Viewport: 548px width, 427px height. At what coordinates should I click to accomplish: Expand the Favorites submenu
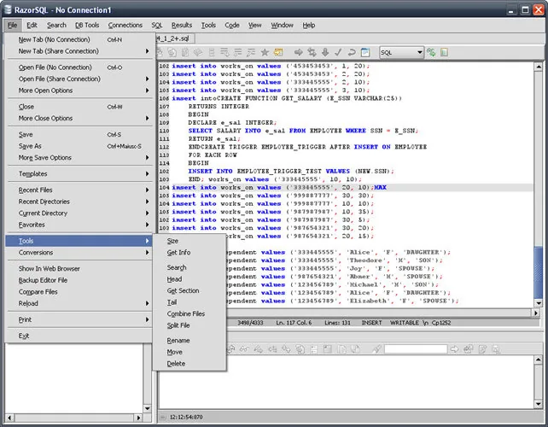[79, 225]
